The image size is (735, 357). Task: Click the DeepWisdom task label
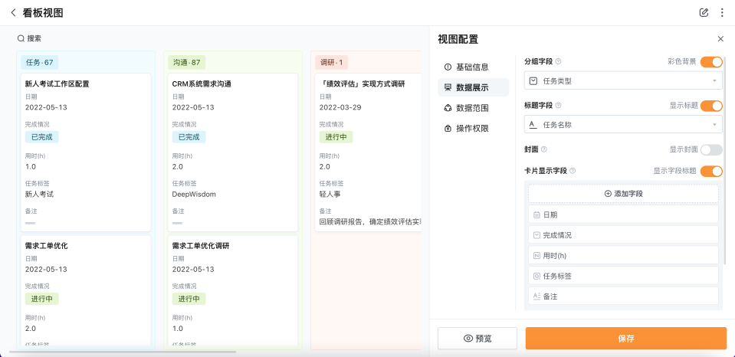click(x=194, y=194)
